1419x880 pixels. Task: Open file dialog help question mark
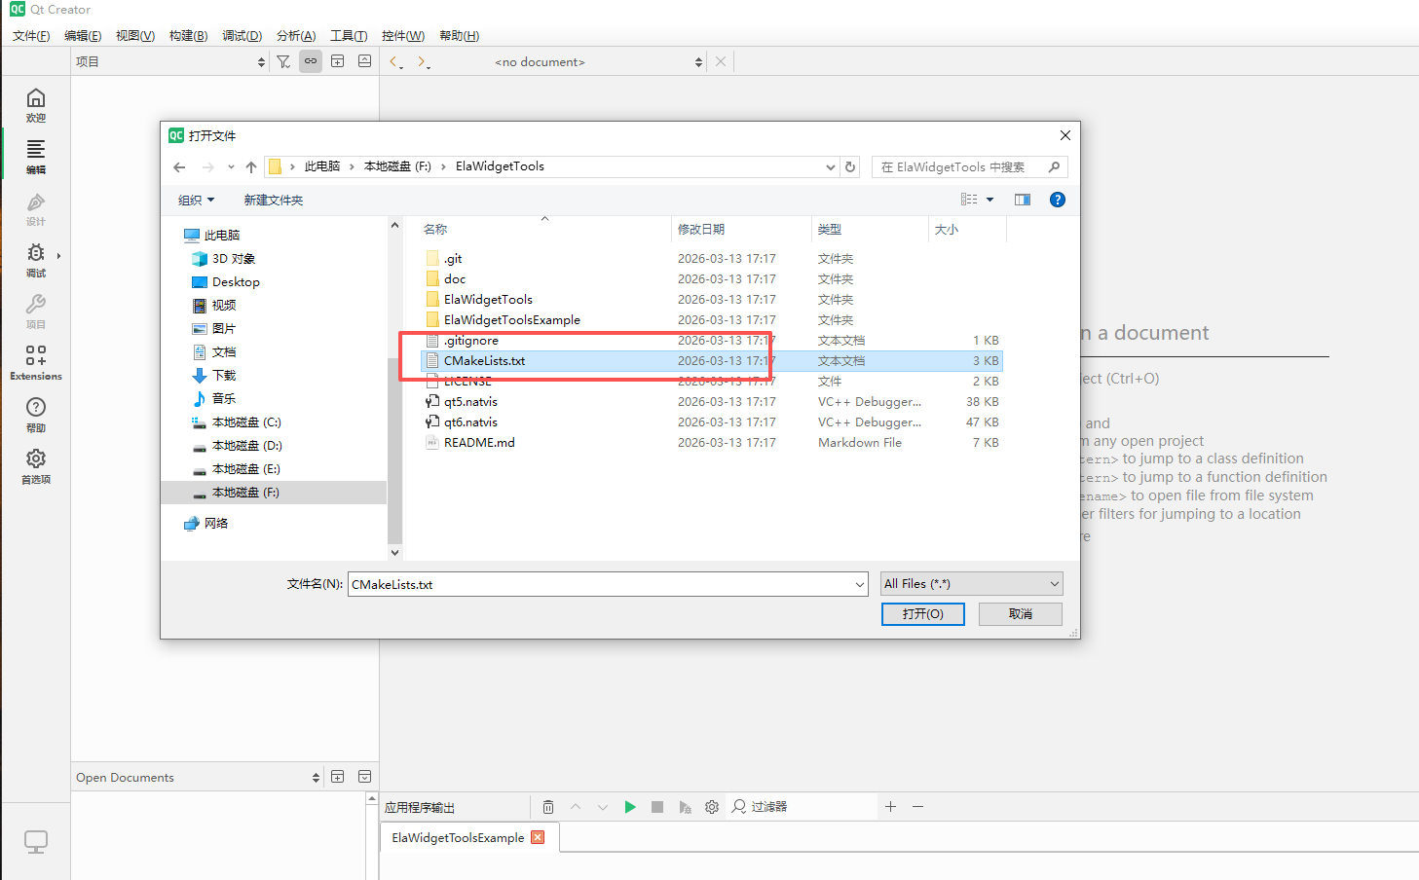[1058, 200]
